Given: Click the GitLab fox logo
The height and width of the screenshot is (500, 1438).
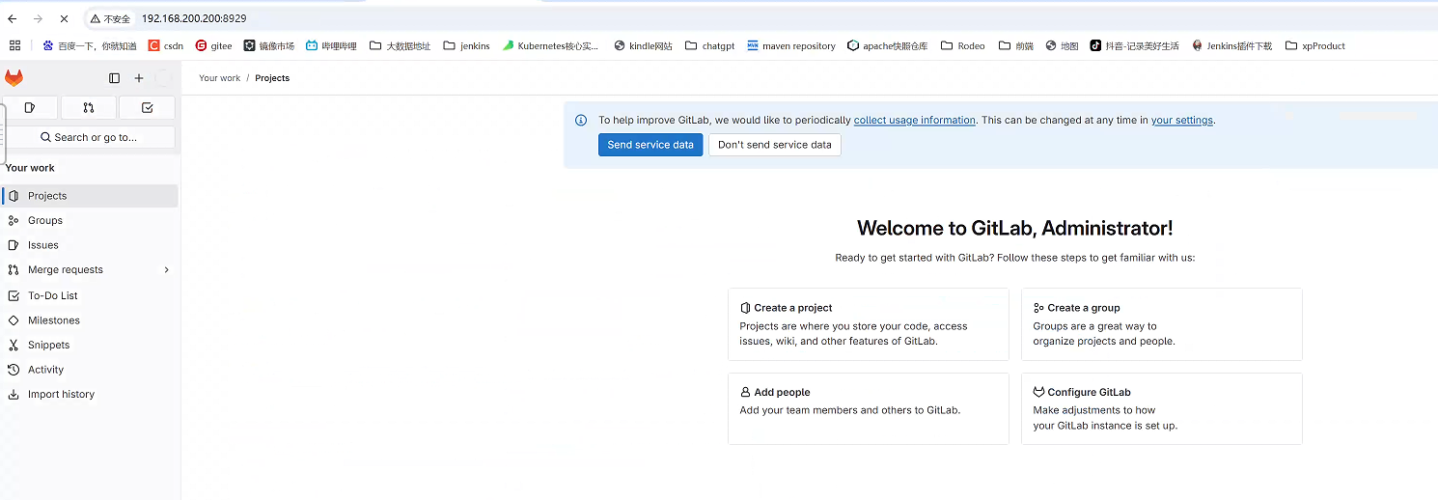Looking at the screenshot, I should 14,78.
